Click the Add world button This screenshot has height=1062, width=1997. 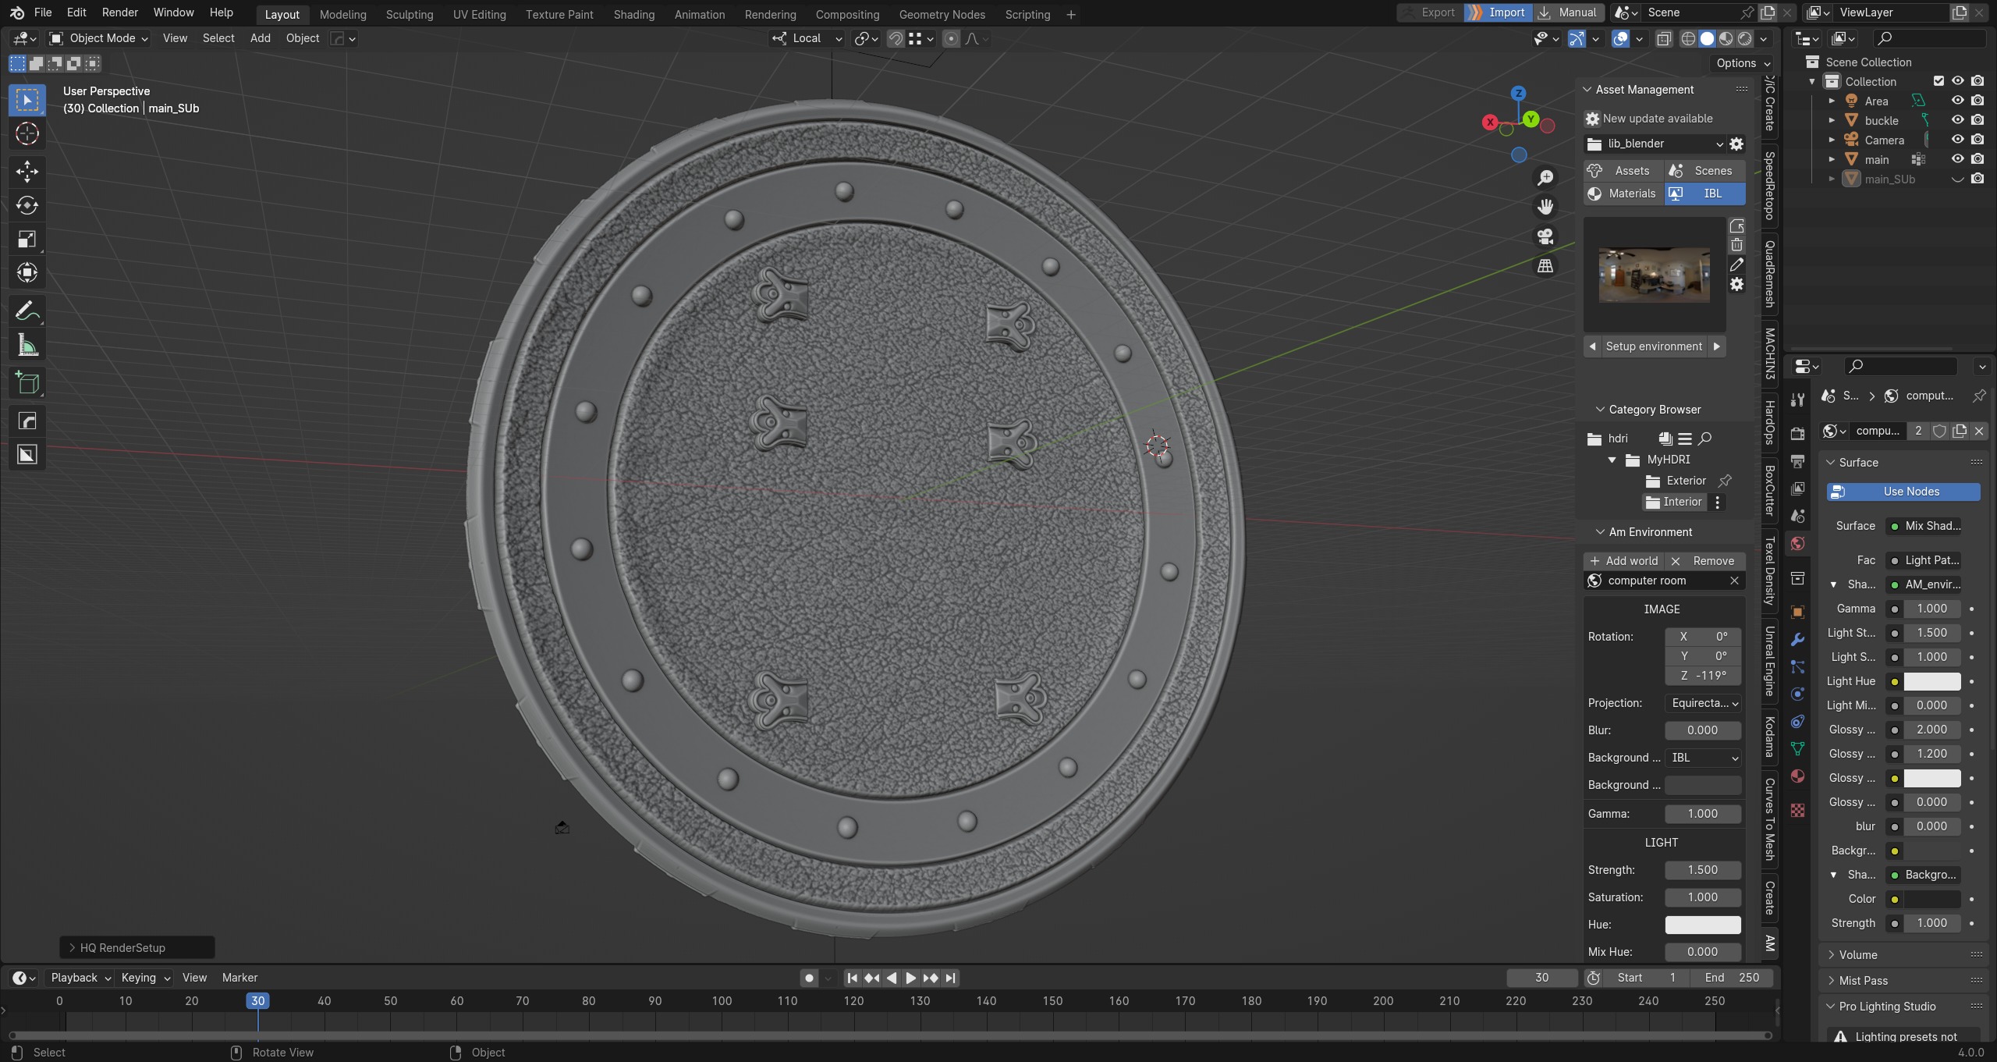click(1624, 561)
